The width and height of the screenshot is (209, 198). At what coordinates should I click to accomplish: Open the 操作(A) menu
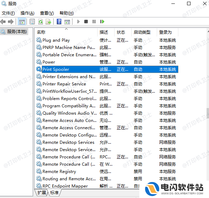(27, 13)
